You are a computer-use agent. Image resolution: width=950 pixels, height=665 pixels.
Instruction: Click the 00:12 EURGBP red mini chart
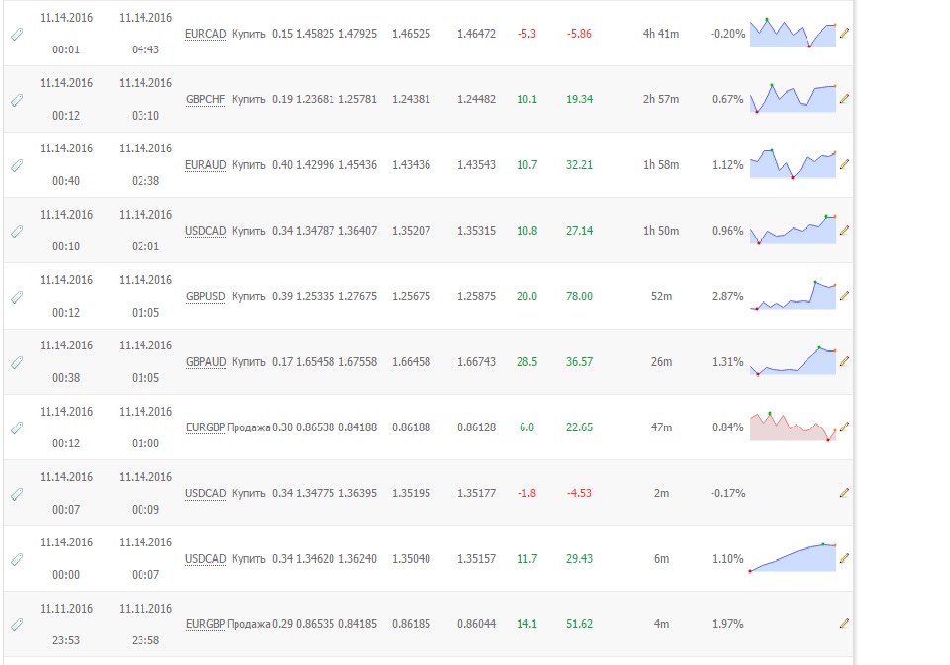click(793, 427)
